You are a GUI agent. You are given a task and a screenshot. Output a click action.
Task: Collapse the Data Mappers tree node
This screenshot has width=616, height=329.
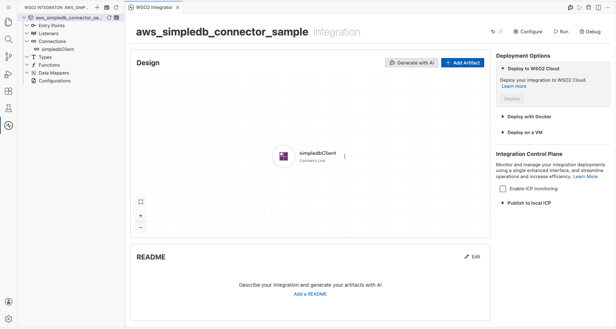point(27,73)
